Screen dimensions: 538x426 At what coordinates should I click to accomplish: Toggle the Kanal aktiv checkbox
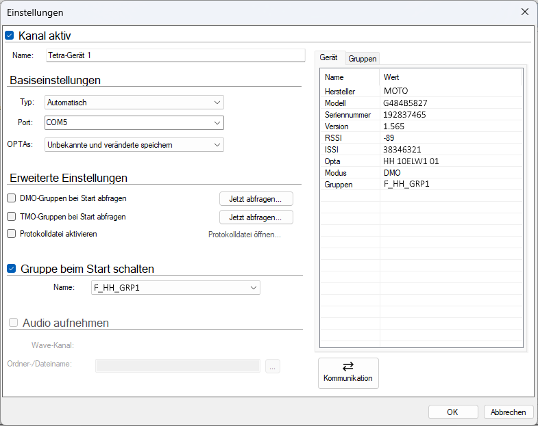point(10,36)
